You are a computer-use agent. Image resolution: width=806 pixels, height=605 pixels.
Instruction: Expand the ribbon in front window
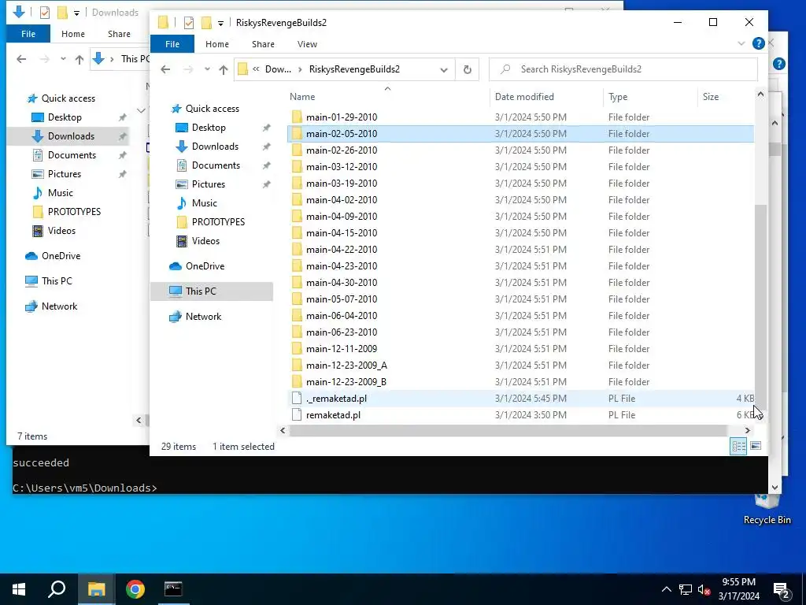[741, 44]
